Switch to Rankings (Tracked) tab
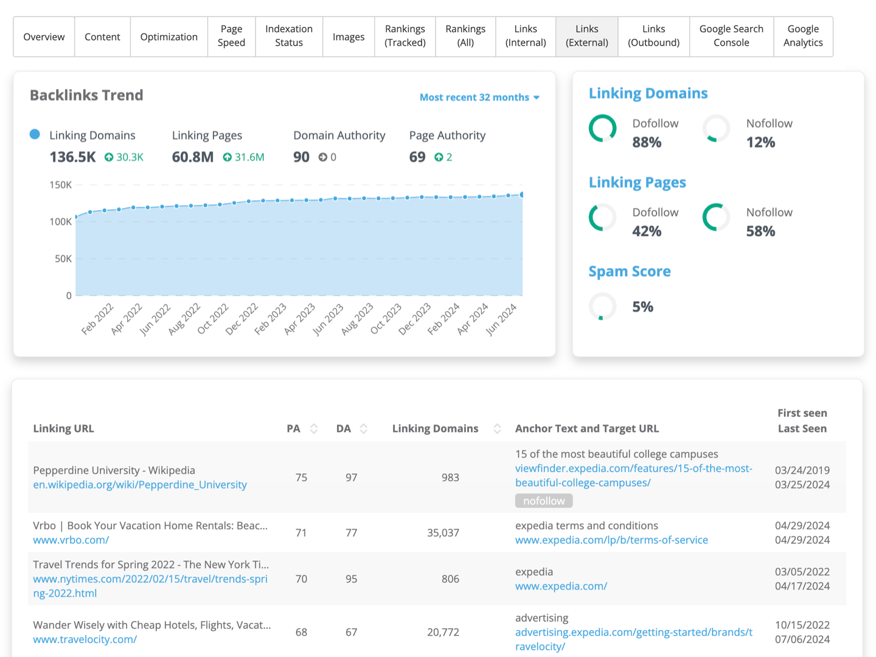 click(x=405, y=37)
